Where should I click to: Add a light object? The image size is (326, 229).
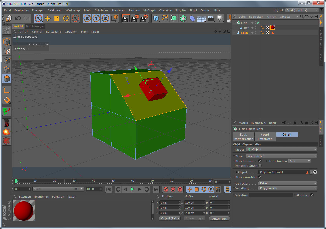220,18
